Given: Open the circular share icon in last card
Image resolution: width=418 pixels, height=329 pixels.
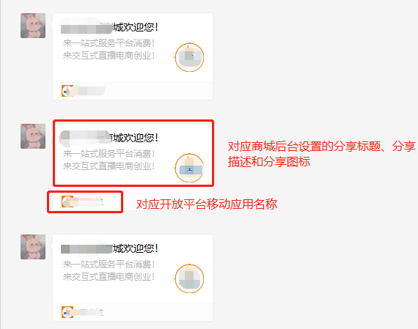Looking at the screenshot, I should [x=189, y=278].
